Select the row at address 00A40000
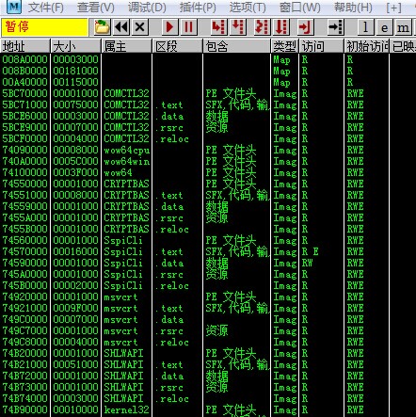Screen dimensions: 416x417 [x=208, y=82]
